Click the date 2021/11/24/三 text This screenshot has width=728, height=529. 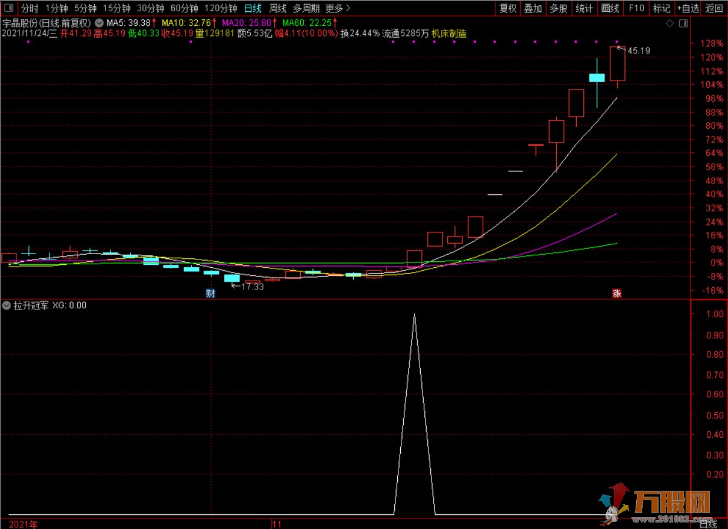point(29,34)
